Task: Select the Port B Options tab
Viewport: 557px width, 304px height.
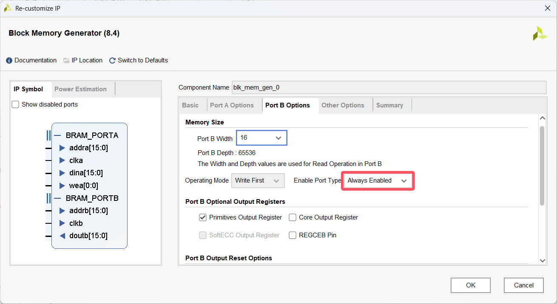Action: point(287,105)
